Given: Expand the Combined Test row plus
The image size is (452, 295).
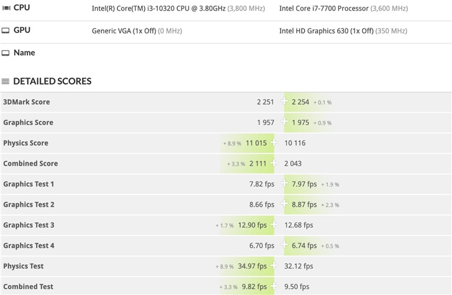Looking at the screenshot, I should point(274,286).
